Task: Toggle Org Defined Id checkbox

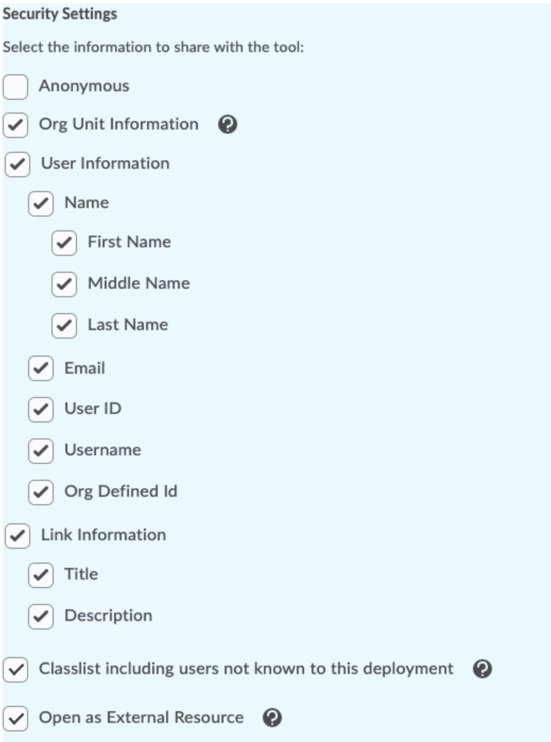Action: coord(41,492)
